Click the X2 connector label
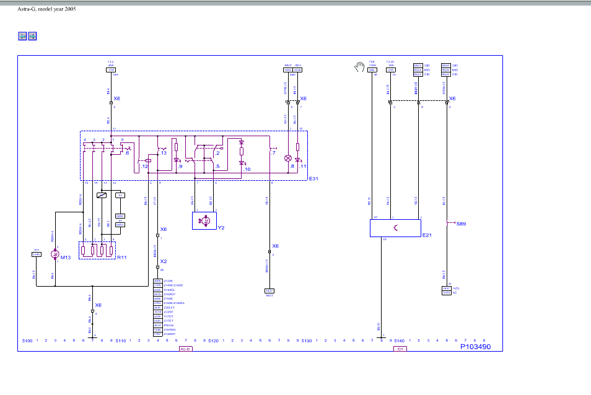591x395 pixels. tap(164, 261)
